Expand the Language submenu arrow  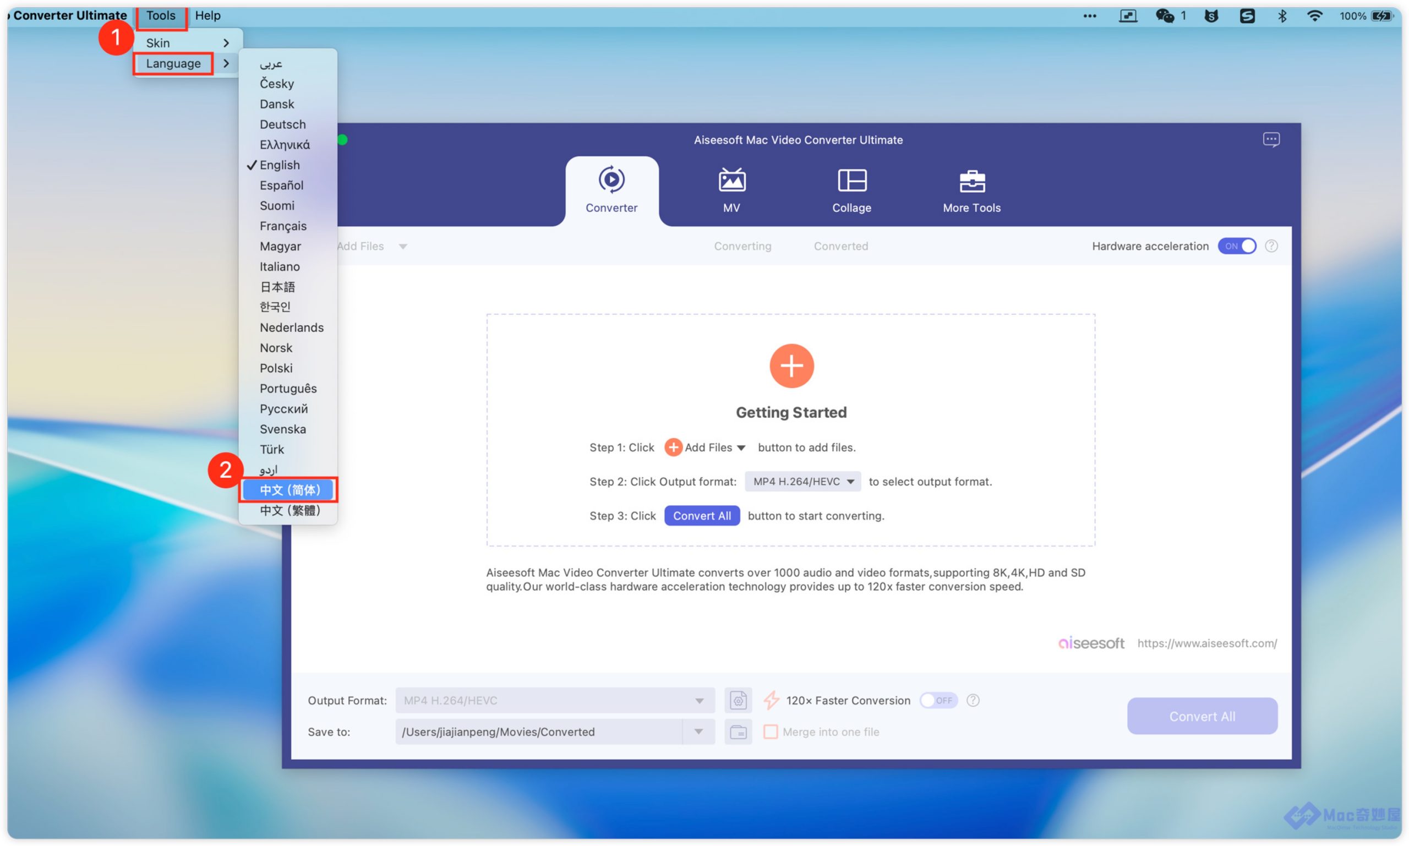click(226, 63)
